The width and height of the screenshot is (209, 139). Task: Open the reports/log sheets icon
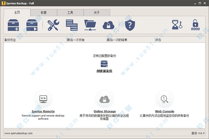72,25
